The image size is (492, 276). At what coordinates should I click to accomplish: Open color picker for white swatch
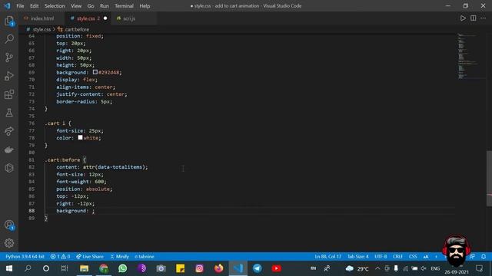coord(80,137)
